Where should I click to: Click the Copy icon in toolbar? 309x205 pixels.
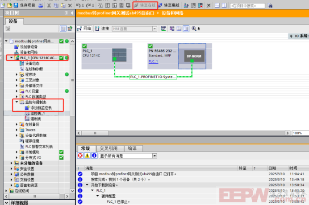click(x=56, y=5)
